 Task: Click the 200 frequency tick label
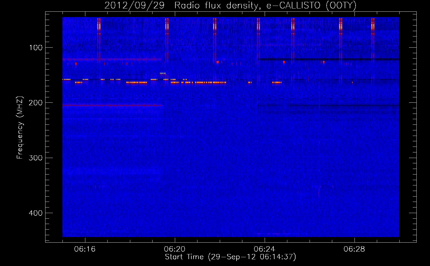click(x=36, y=103)
